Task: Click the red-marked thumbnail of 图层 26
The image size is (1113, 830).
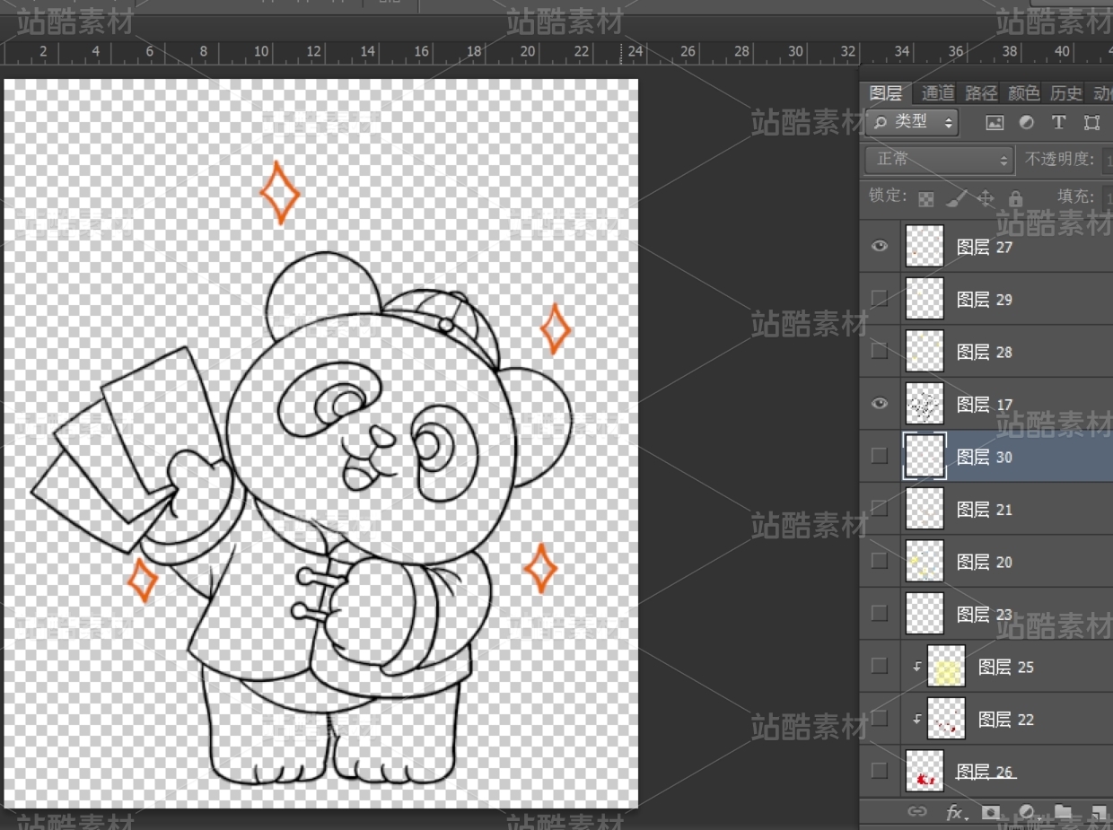Action: (925, 771)
